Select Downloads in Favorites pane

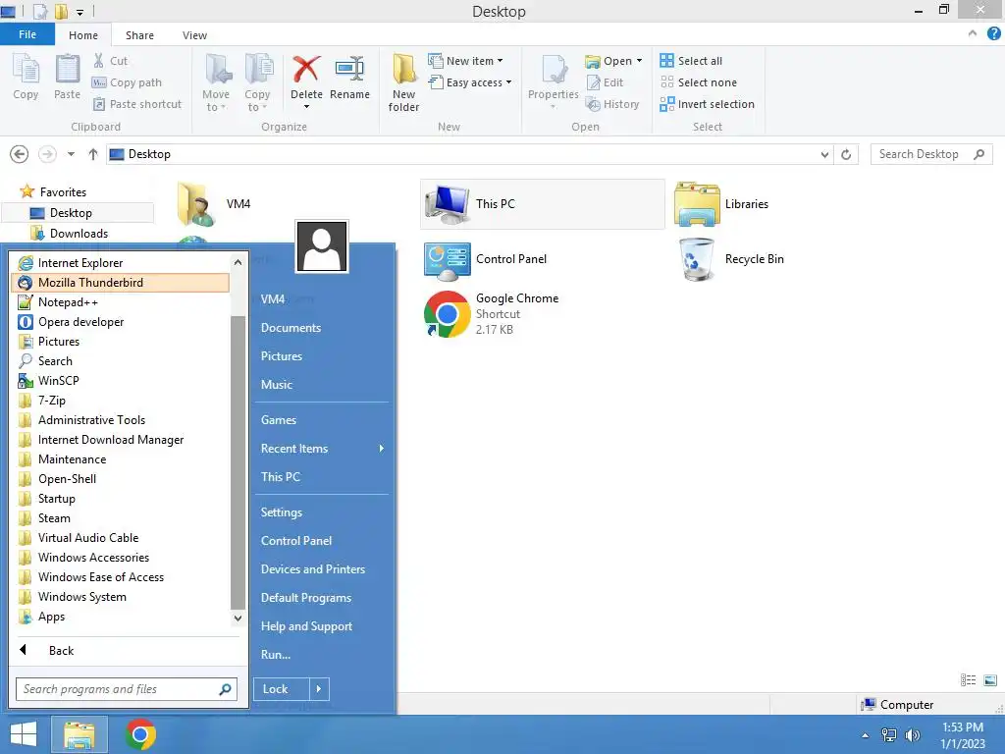pyautogui.click(x=79, y=234)
